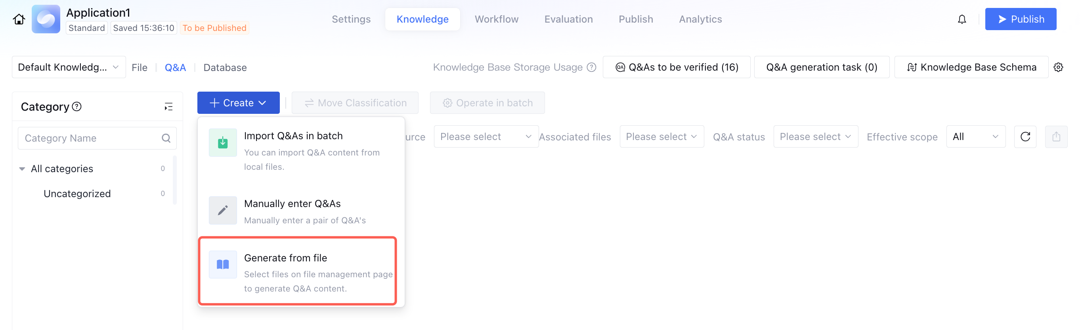
Task: Switch to the Workflow tab
Action: point(497,19)
